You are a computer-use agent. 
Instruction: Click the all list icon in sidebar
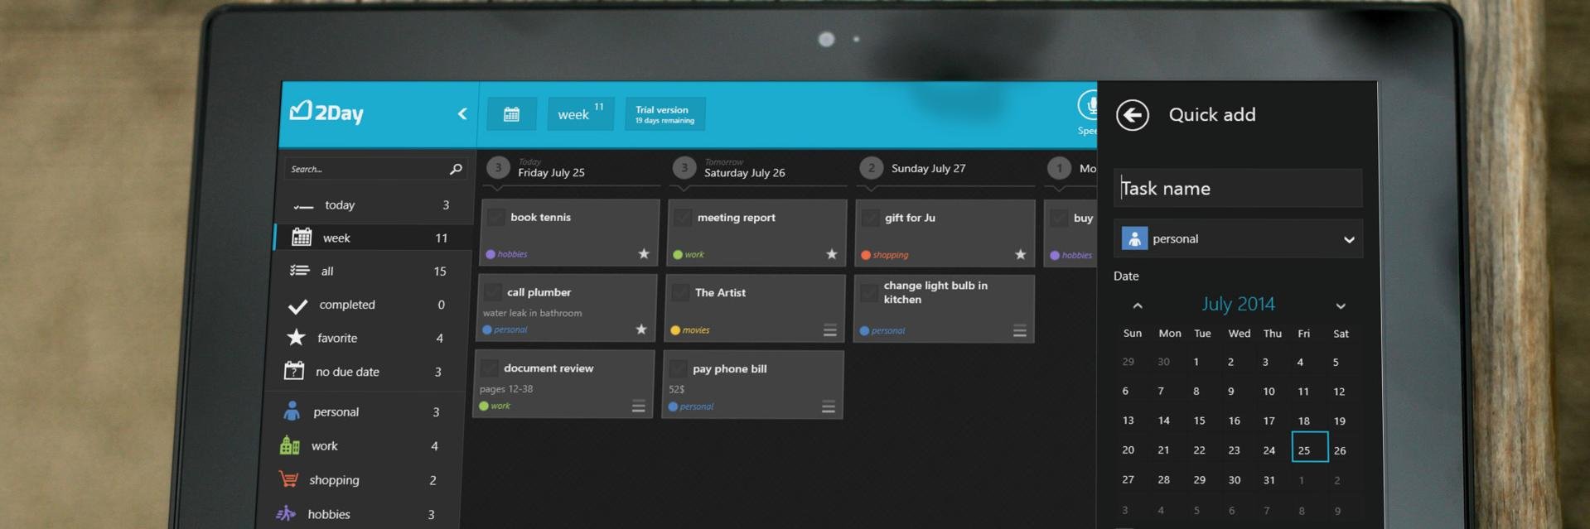(x=299, y=271)
